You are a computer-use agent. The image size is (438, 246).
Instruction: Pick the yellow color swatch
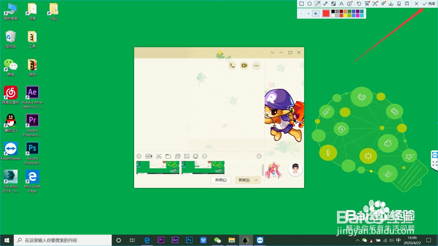pyautogui.click(x=345, y=16)
